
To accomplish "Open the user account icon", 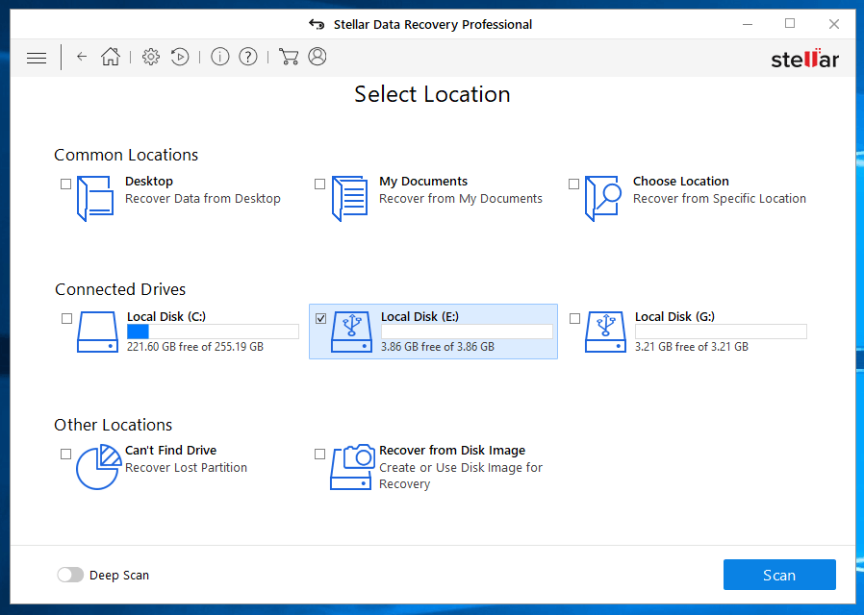I will (x=318, y=57).
